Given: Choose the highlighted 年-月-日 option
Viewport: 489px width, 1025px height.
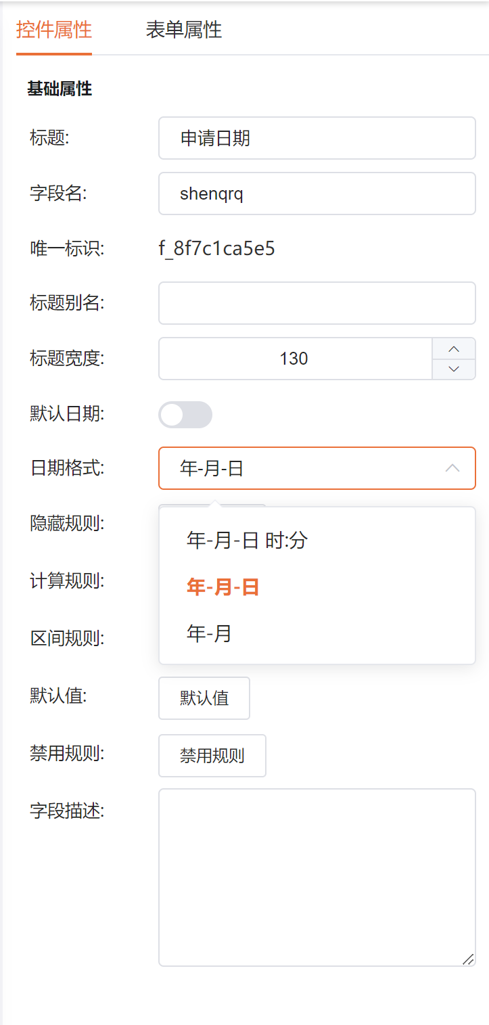Looking at the screenshot, I should [x=223, y=587].
